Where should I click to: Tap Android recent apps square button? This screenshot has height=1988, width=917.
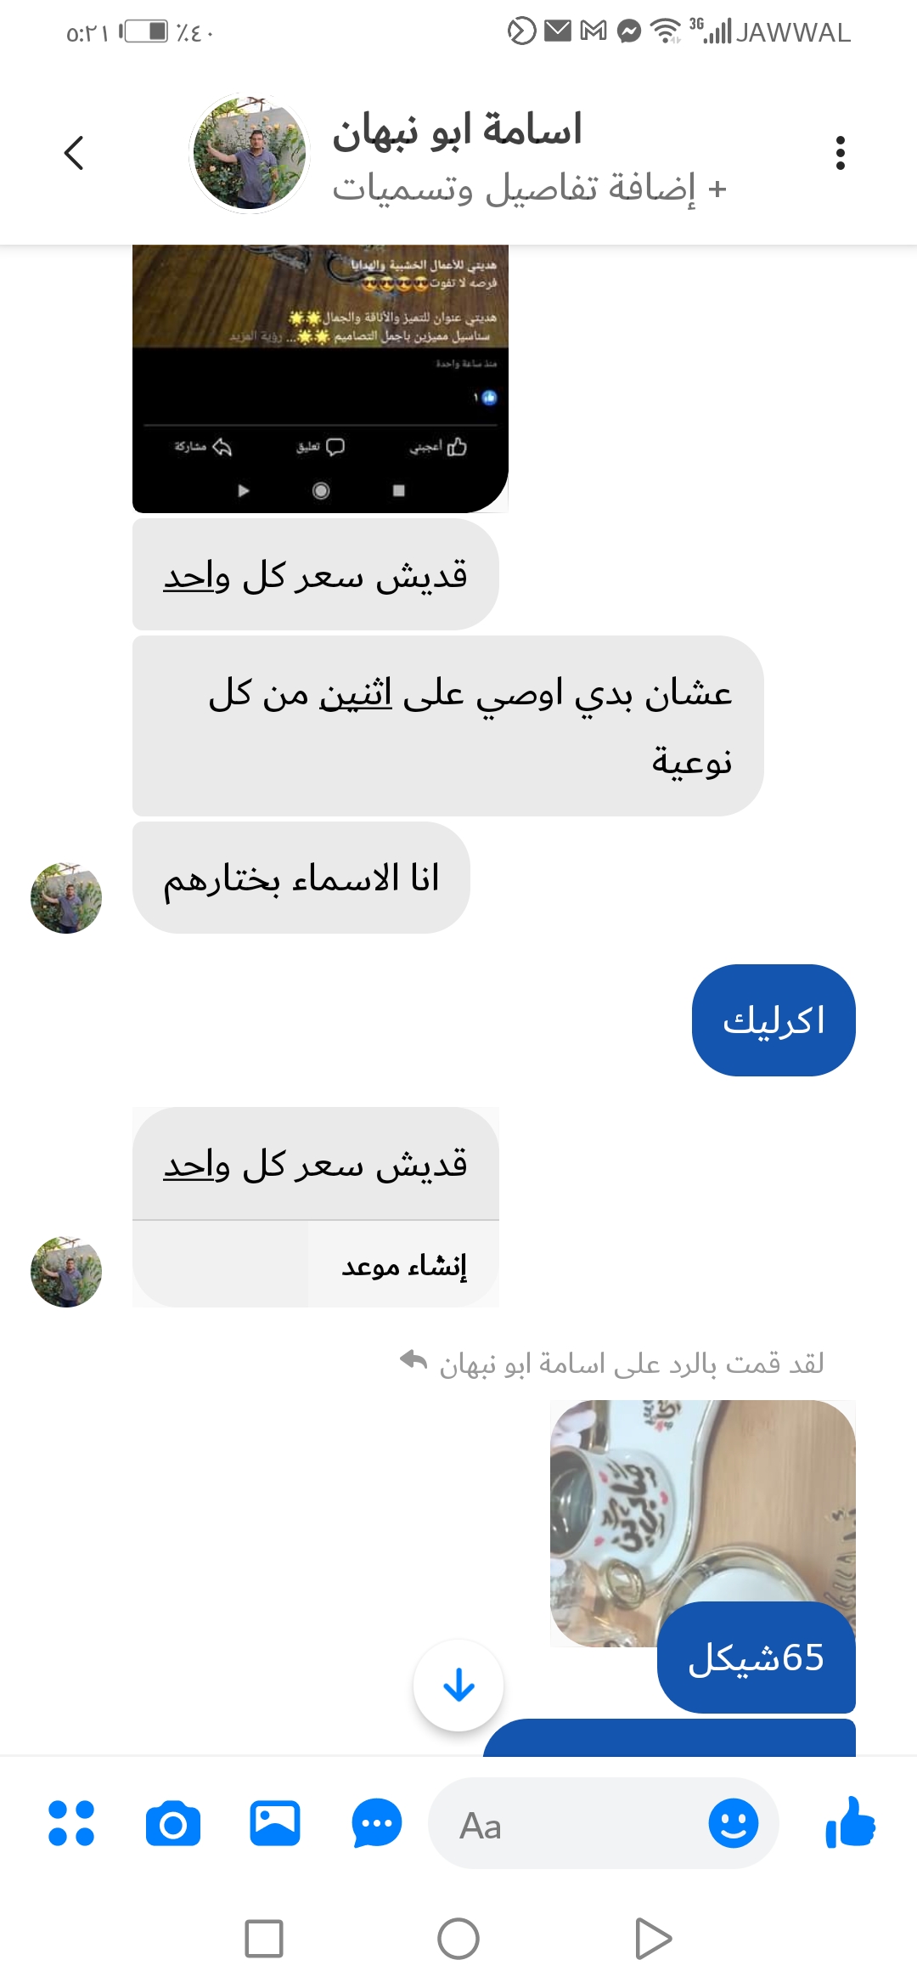pyautogui.click(x=264, y=1939)
